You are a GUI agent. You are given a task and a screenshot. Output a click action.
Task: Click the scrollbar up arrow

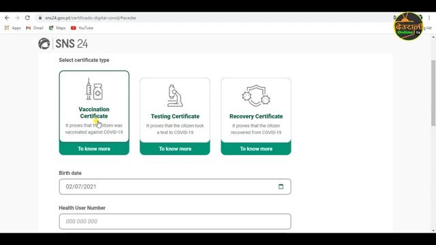[x=433, y=37]
